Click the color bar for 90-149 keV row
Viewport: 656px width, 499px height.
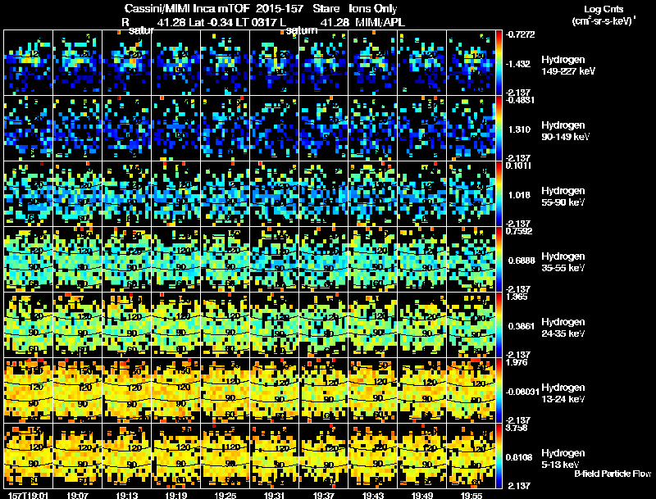pyautogui.click(x=499, y=129)
